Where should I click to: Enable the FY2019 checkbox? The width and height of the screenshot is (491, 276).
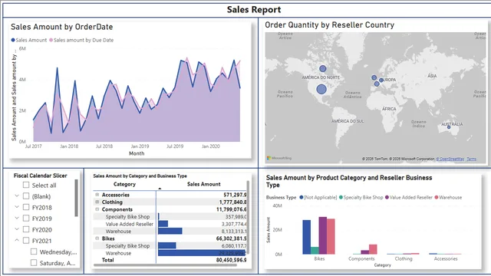(x=26, y=218)
